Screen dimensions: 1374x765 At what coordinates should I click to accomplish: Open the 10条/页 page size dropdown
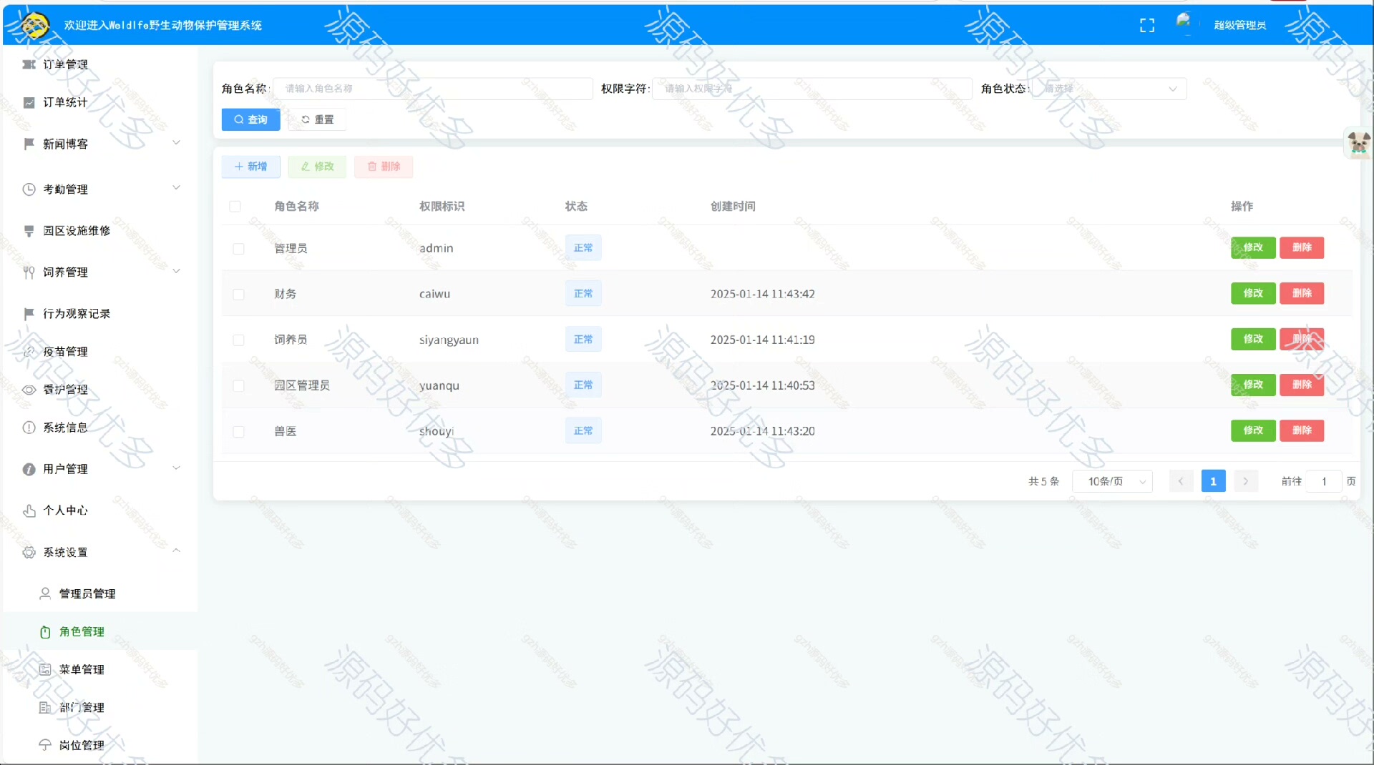1112,482
